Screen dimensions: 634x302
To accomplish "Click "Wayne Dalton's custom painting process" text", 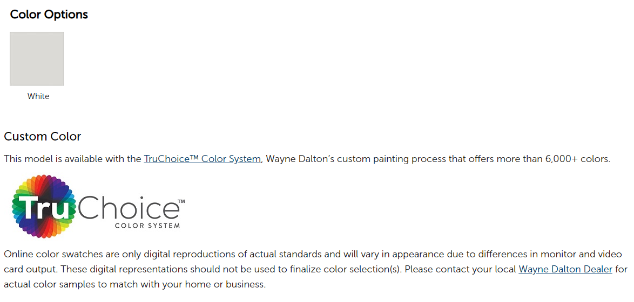I will tap(352, 159).
